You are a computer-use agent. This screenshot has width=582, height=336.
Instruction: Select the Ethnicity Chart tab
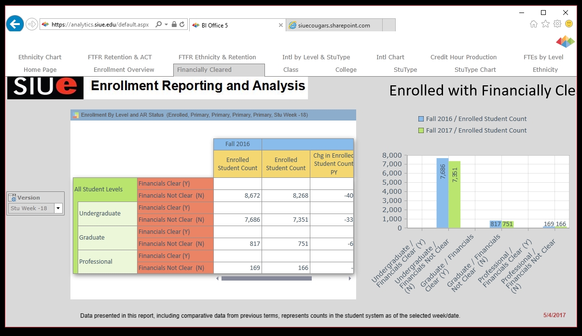click(40, 57)
